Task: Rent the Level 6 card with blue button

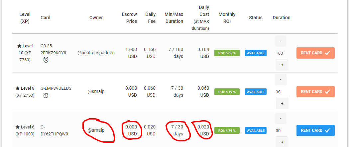Action: point(315,130)
